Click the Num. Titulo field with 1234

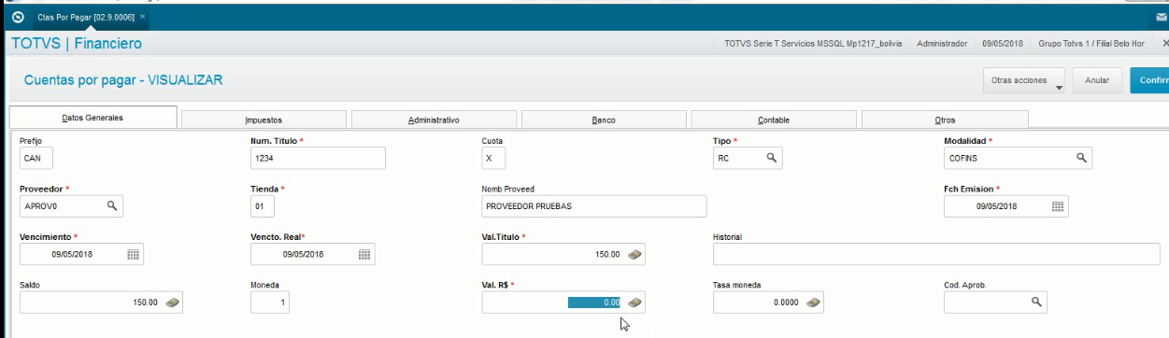319,158
